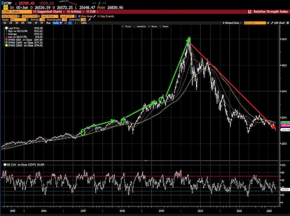Open the News overlay tool

[x=153, y=26]
